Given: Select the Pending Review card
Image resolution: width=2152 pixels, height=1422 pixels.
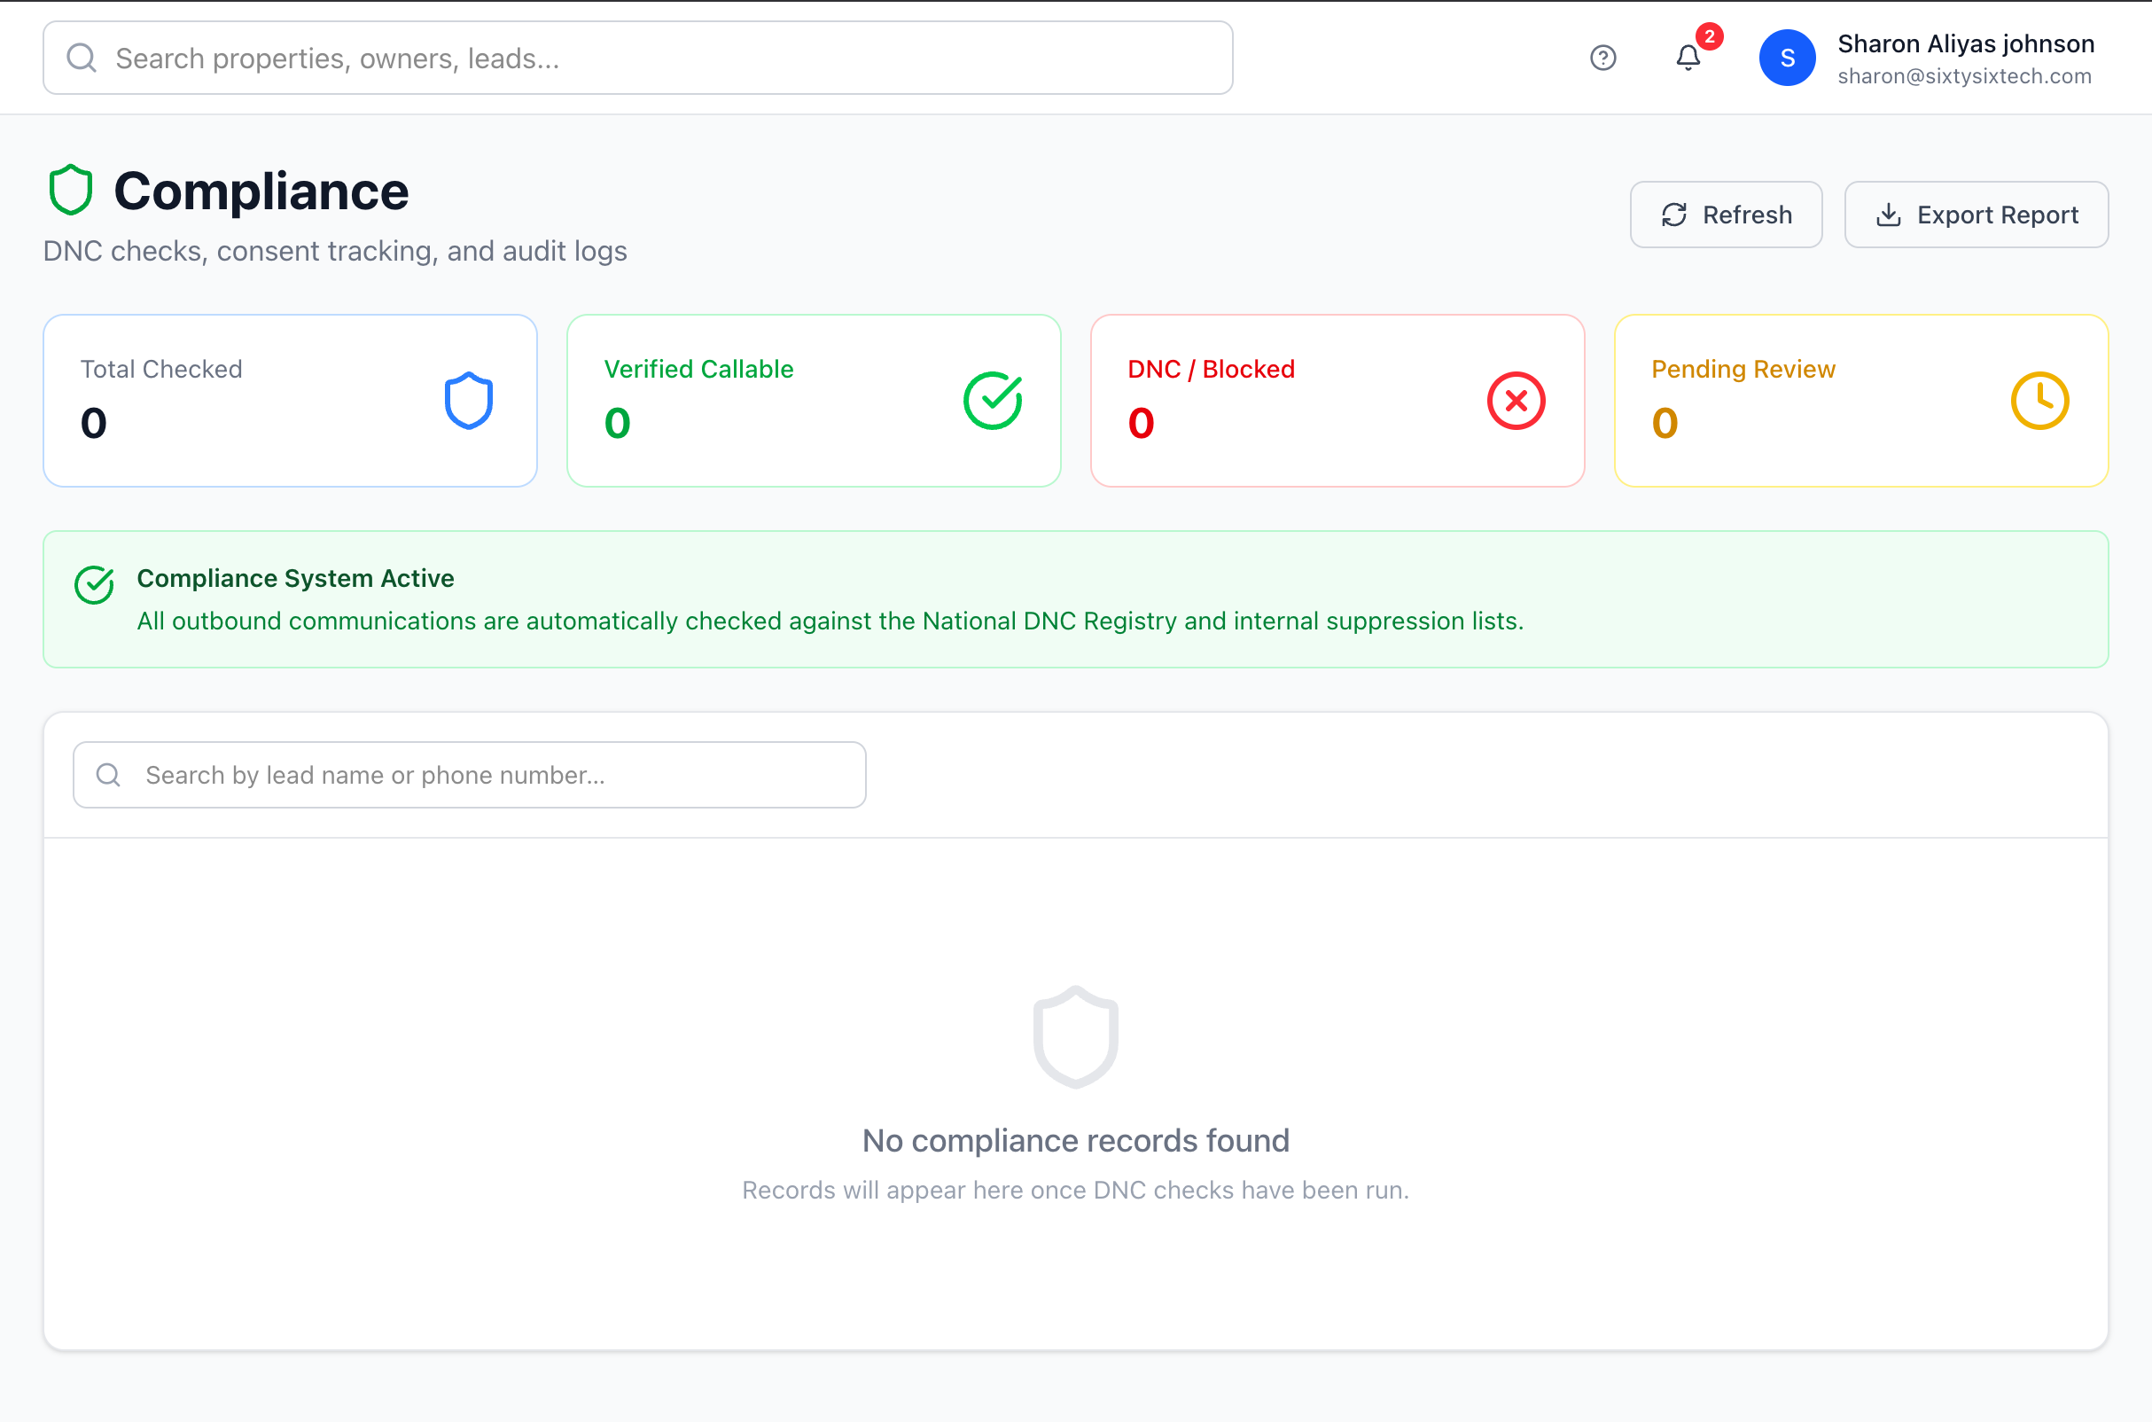Looking at the screenshot, I should [1861, 401].
